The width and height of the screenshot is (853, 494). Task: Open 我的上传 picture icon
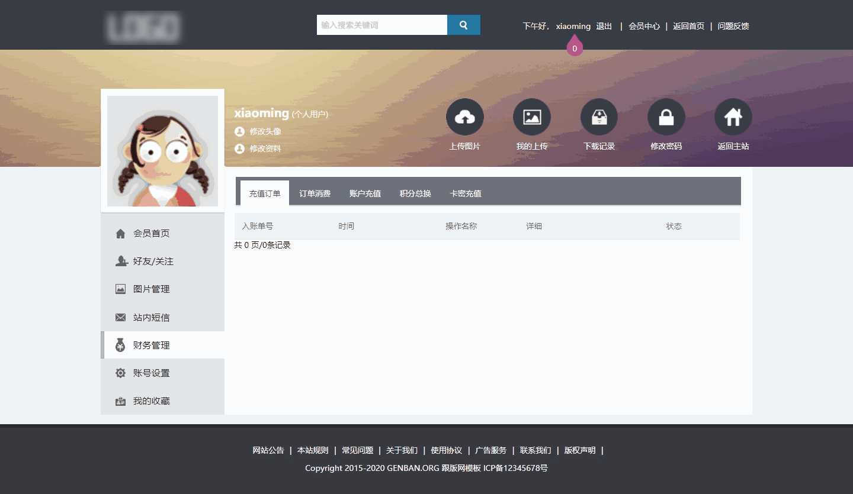[x=531, y=117]
